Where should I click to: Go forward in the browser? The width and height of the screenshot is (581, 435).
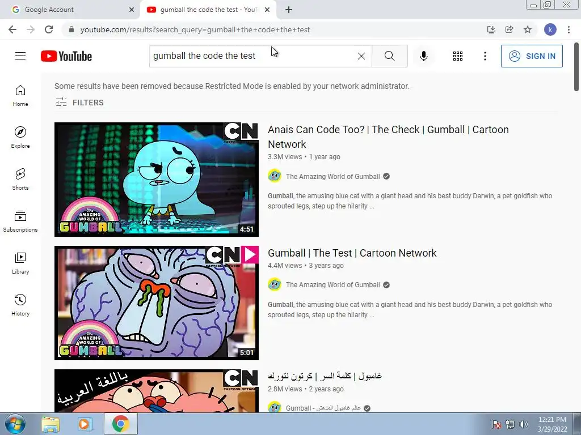(x=31, y=29)
